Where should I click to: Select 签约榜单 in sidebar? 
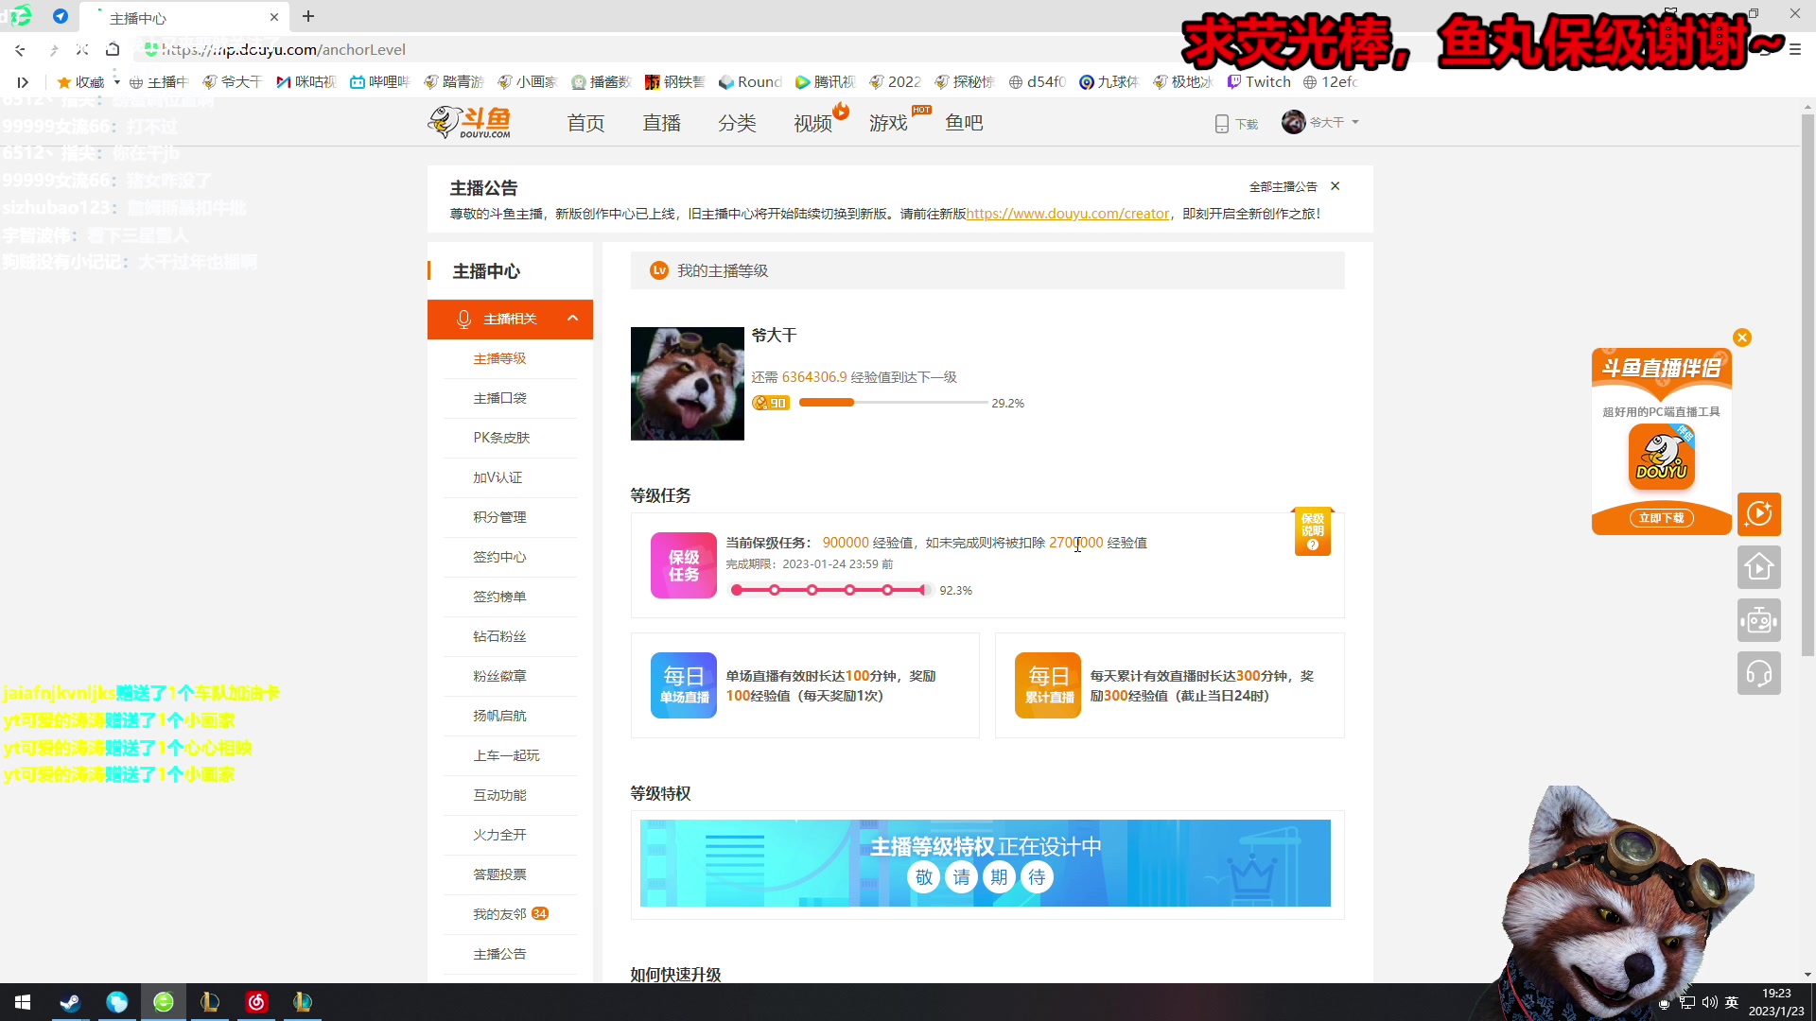point(499,597)
